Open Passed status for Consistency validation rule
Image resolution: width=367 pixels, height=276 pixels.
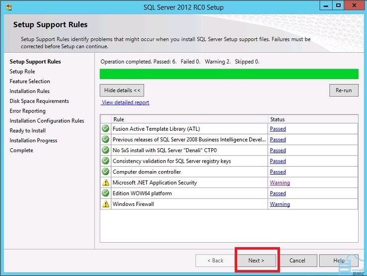(x=278, y=161)
